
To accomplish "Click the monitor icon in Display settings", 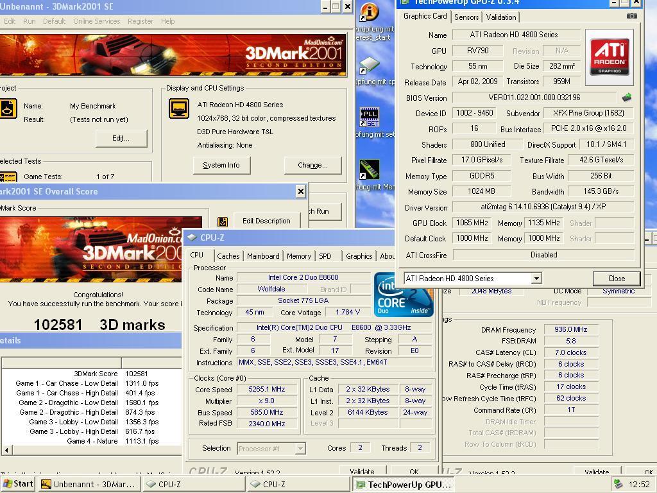I will tap(179, 108).
